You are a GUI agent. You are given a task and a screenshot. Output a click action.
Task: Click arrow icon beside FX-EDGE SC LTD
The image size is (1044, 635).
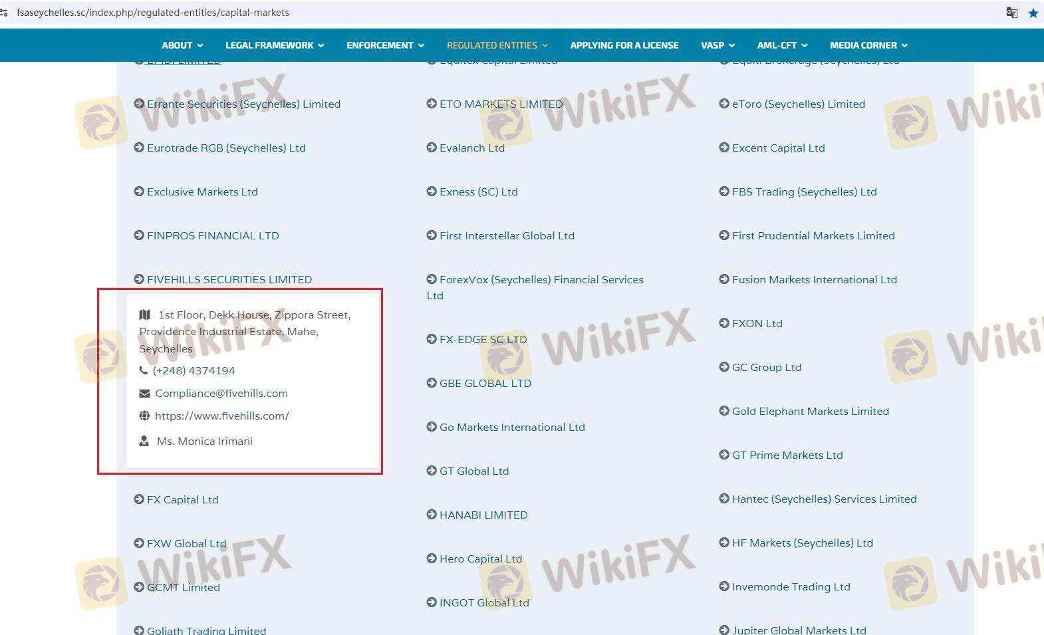pyautogui.click(x=432, y=339)
